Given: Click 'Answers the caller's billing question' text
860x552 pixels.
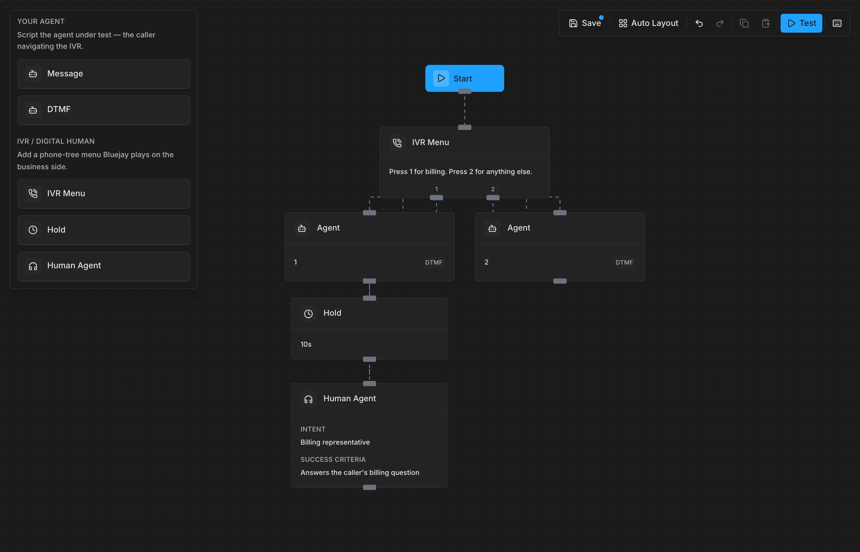Looking at the screenshot, I should (x=360, y=473).
